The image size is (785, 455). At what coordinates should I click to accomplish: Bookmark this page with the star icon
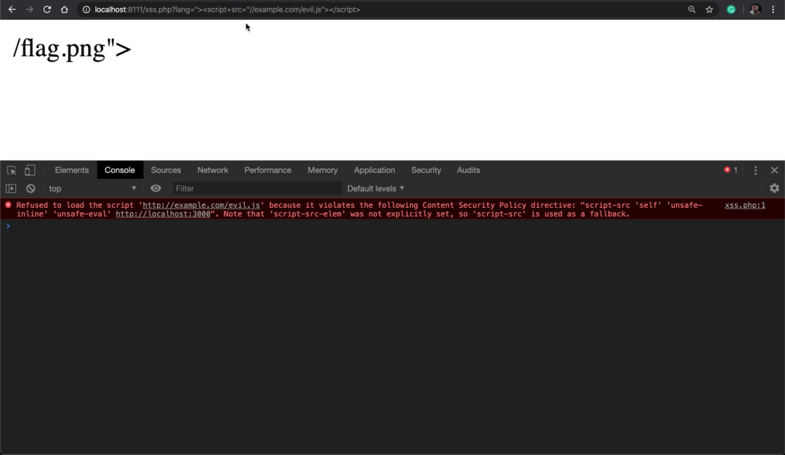(709, 9)
